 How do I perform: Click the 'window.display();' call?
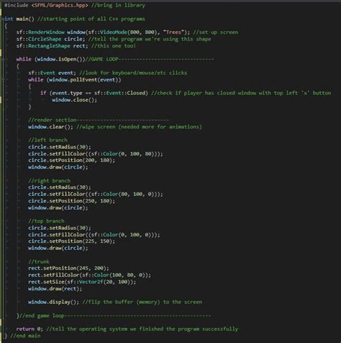[x=54, y=302]
